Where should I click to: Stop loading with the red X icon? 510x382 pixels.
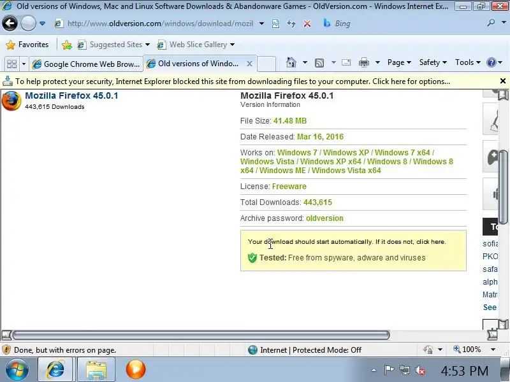pyautogui.click(x=307, y=24)
